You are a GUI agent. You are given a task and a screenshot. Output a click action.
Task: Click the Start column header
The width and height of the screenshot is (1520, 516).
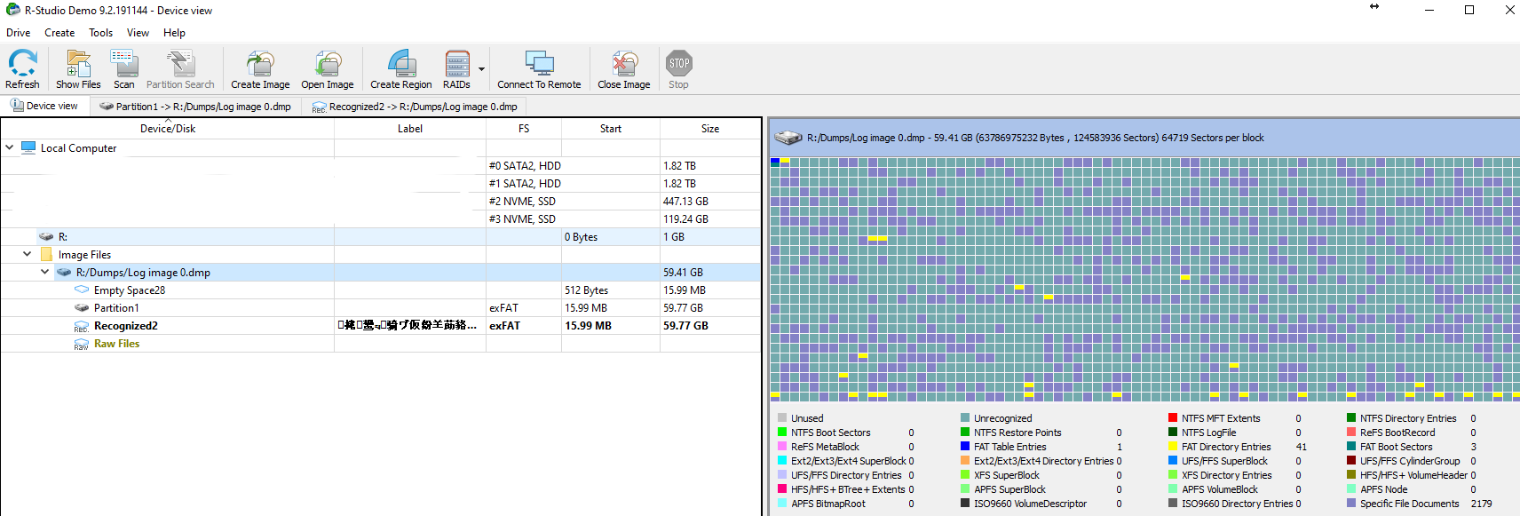coord(611,129)
